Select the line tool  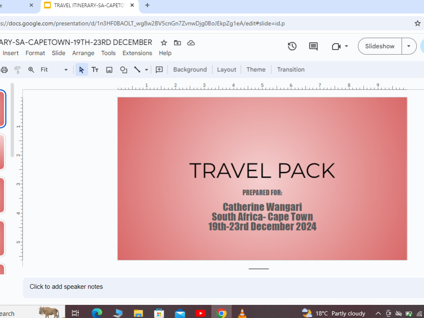[137, 70]
